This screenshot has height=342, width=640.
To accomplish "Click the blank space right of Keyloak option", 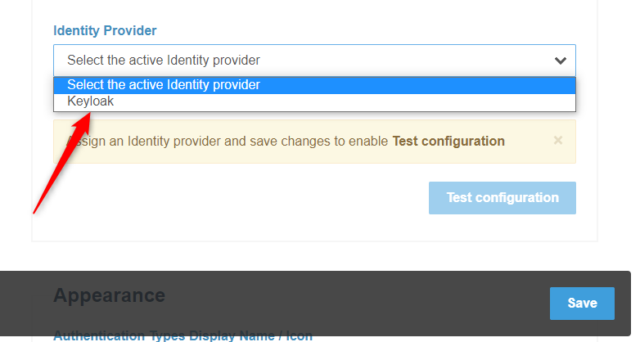I will click(344, 101).
